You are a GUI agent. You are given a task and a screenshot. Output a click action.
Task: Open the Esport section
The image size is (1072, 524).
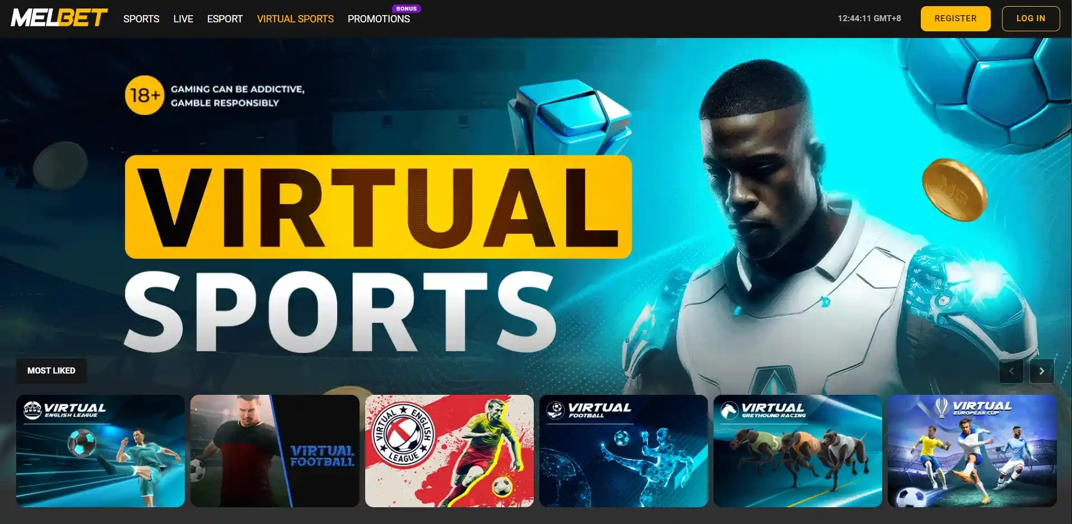tap(225, 19)
